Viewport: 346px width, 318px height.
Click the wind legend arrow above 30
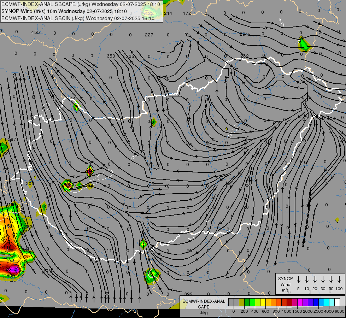[323, 279]
